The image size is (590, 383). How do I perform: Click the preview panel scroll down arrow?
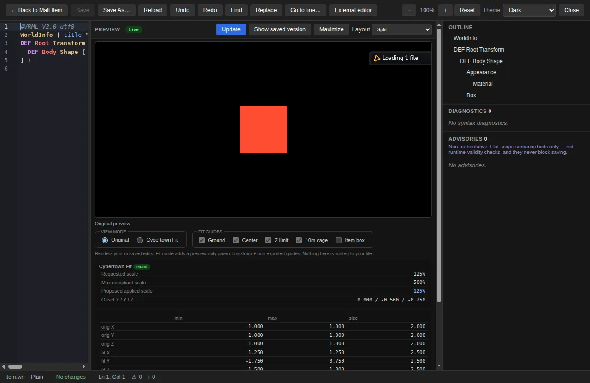click(439, 366)
